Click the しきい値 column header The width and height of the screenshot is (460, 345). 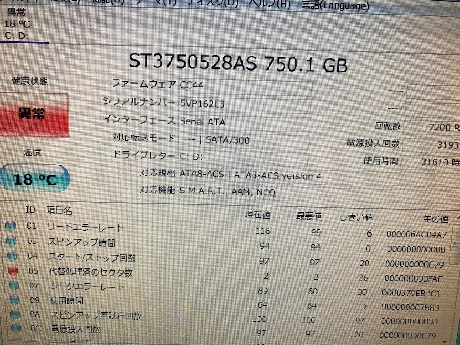click(x=356, y=217)
